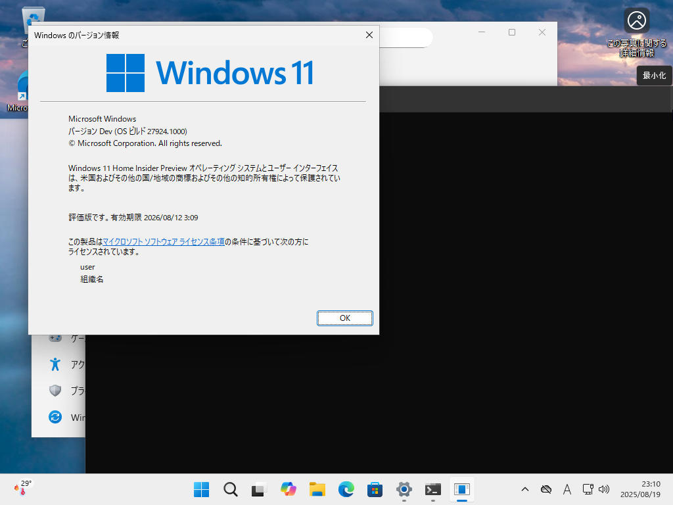Select the text 'user' in the dialog
This screenshot has height=505, width=673.
point(87,267)
